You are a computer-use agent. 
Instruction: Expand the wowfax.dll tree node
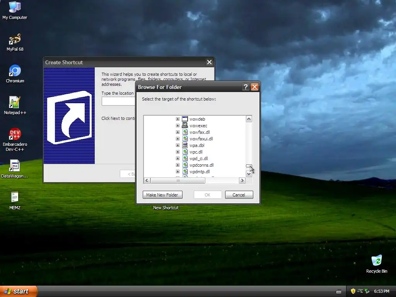click(x=178, y=132)
